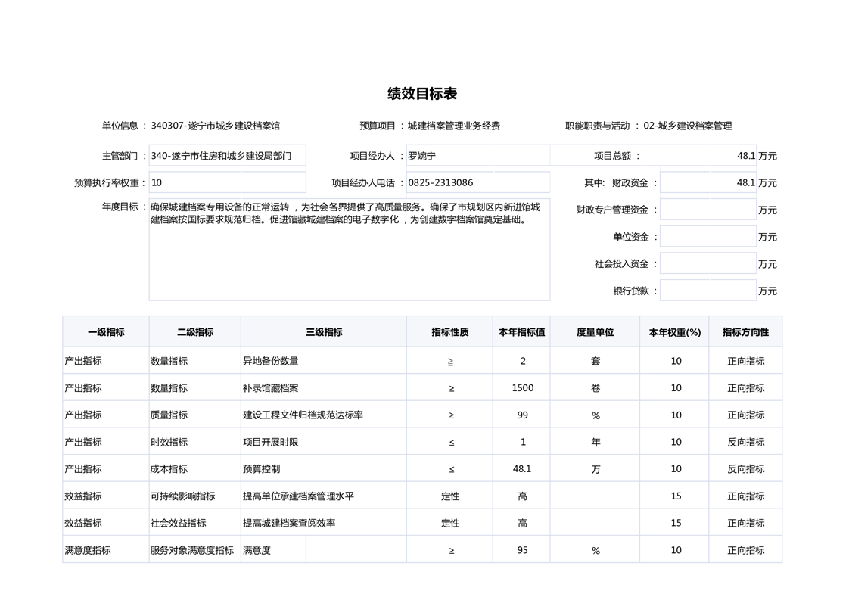The height and width of the screenshot is (600, 849).
Task: Click the 一级指标 column header
Action: coord(106,332)
